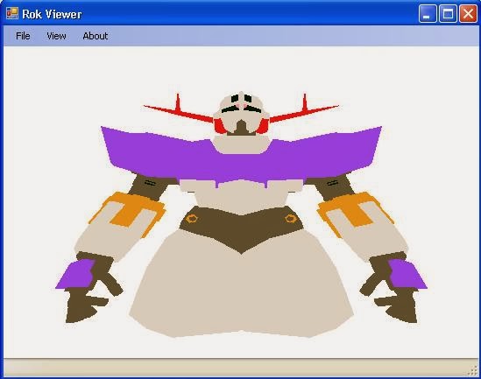The height and width of the screenshot is (379, 481).
Task: Minimize the Rok Viewer window
Action: pos(428,14)
